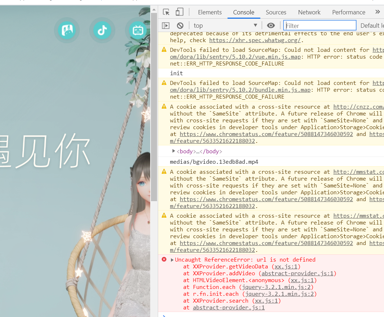Open the Network tab
Image resolution: width=384 pixels, height=317 pixels.
pyautogui.click(x=309, y=12)
